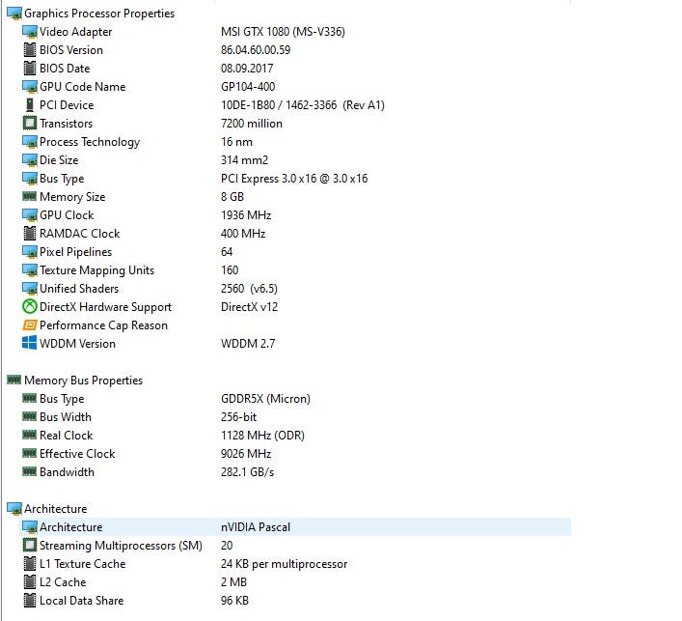682x621 pixels.
Task: Click the value DirectX v12
Action: (x=249, y=307)
